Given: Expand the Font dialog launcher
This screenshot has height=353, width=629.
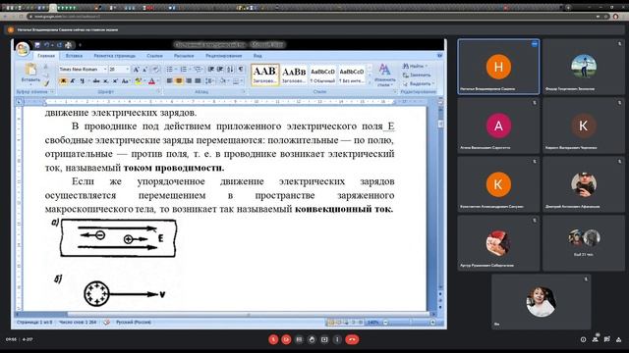Looking at the screenshot, I should [158, 92].
